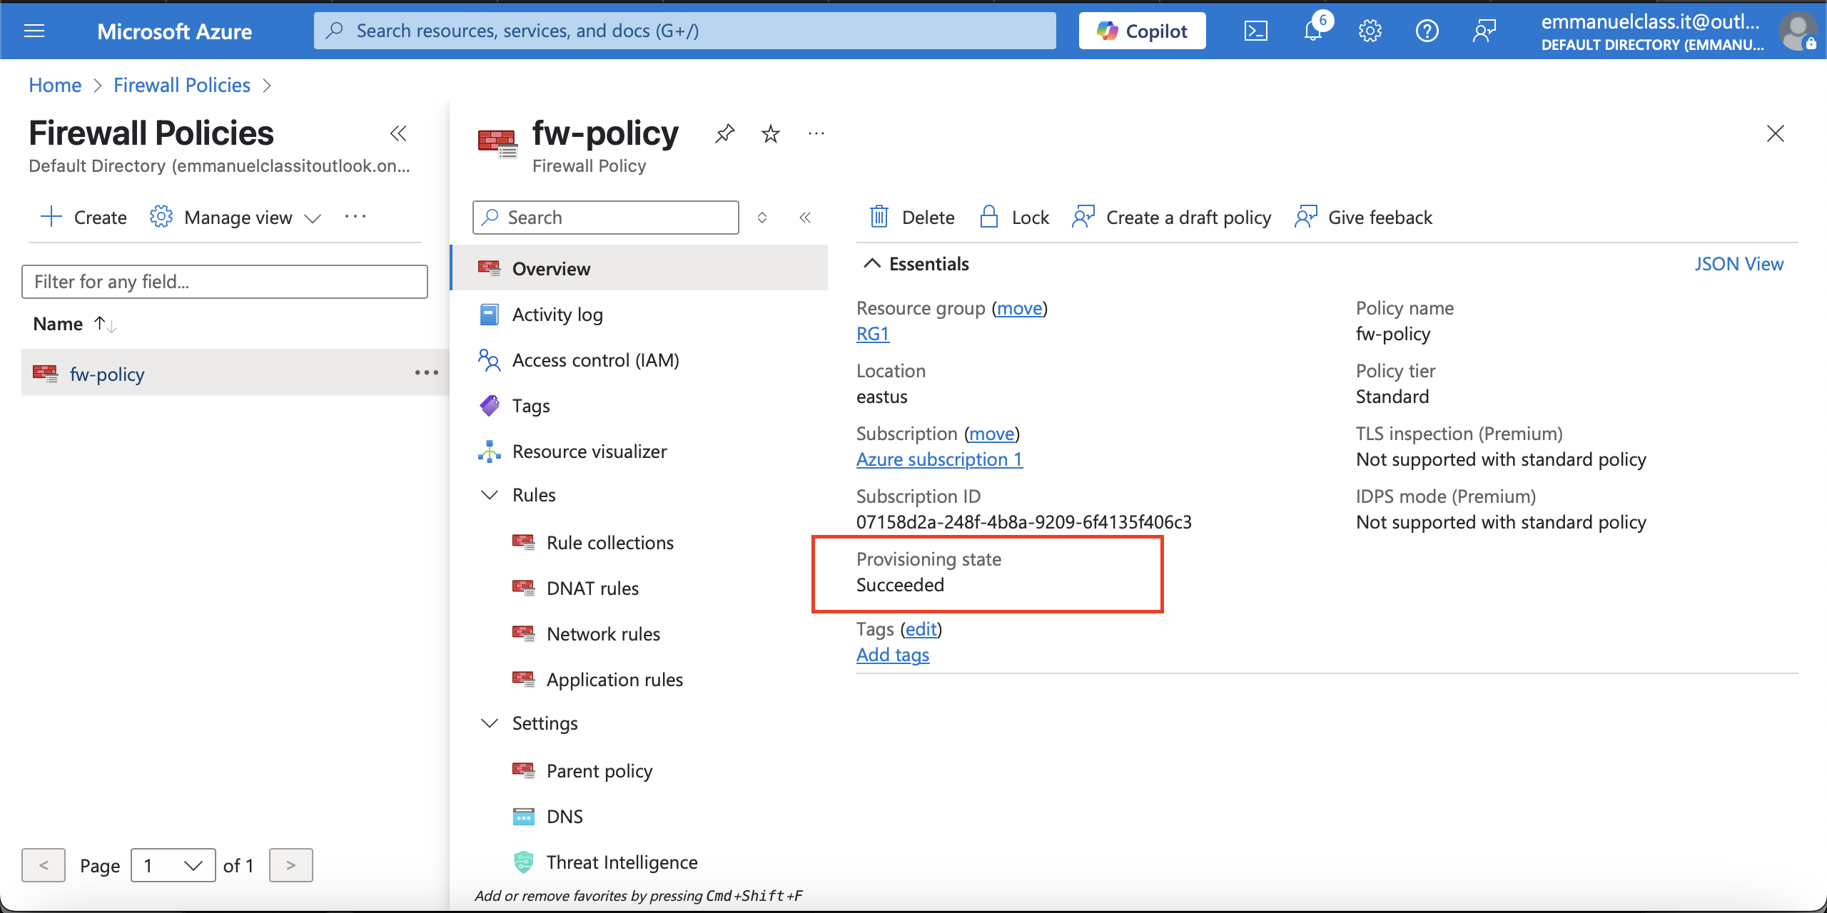Image resolution: width=1827 pixels, height=913 pixels.
Task: Close the fw-policy blade
Action: pos(1775,133)
